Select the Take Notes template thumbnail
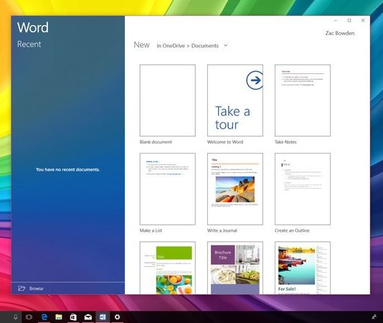The height and width of the screenshot is (323, 383). point(303,100)
